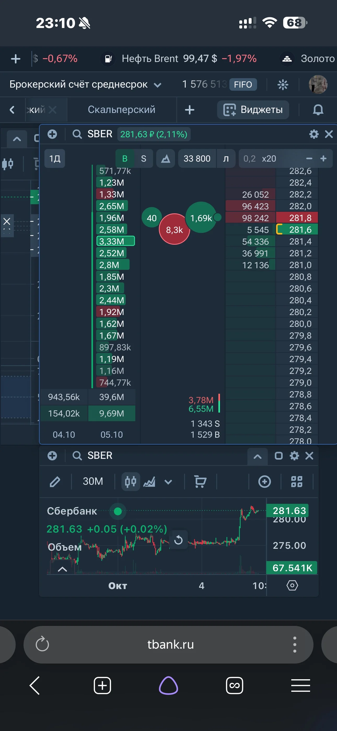Image resolution: width=337 pixels, height=731 pixels.
Task: Go back with workspace left chevron
Action: (12, 110)
